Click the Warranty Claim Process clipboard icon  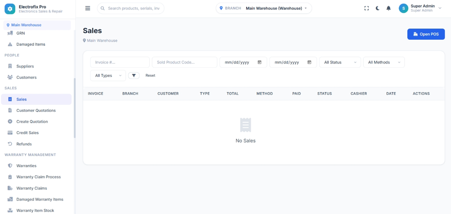point(10,177)
